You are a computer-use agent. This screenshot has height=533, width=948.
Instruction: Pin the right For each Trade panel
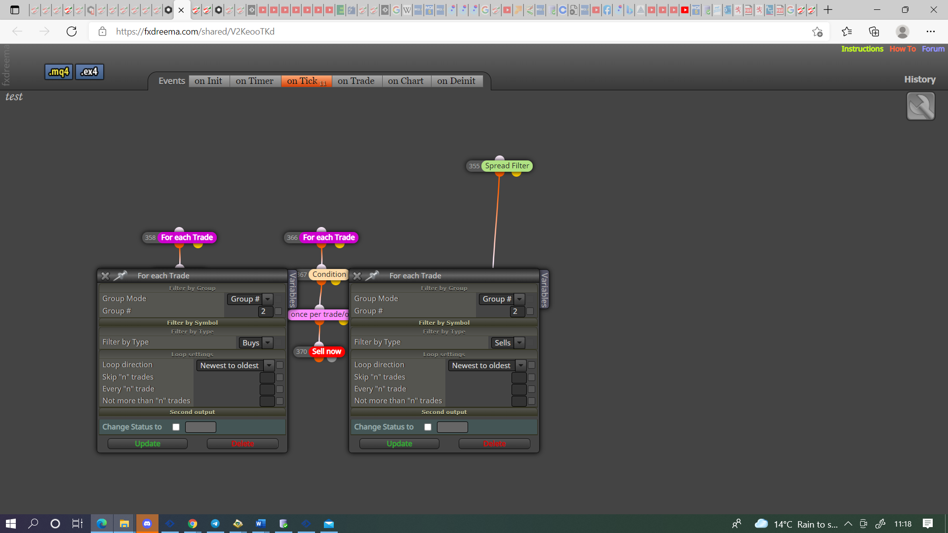coord(373,275)
